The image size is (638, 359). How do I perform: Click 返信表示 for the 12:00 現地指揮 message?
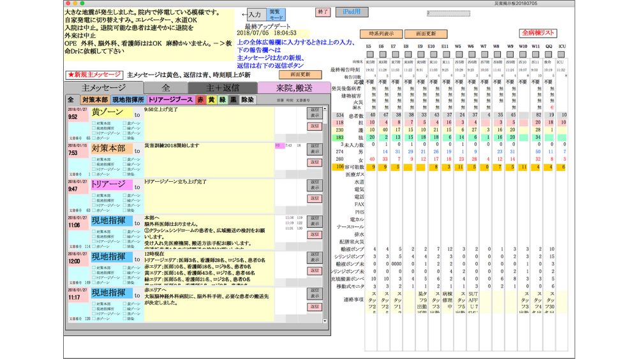coord(315,257)
